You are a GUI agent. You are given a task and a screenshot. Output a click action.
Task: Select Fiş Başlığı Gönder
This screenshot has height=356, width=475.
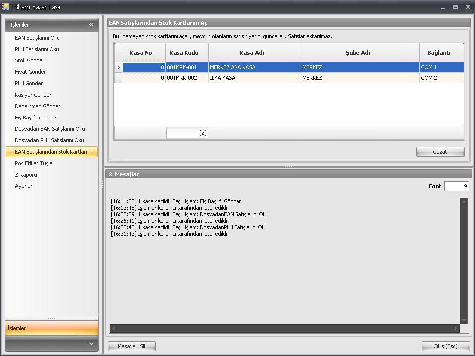click(x=35, y=118)
